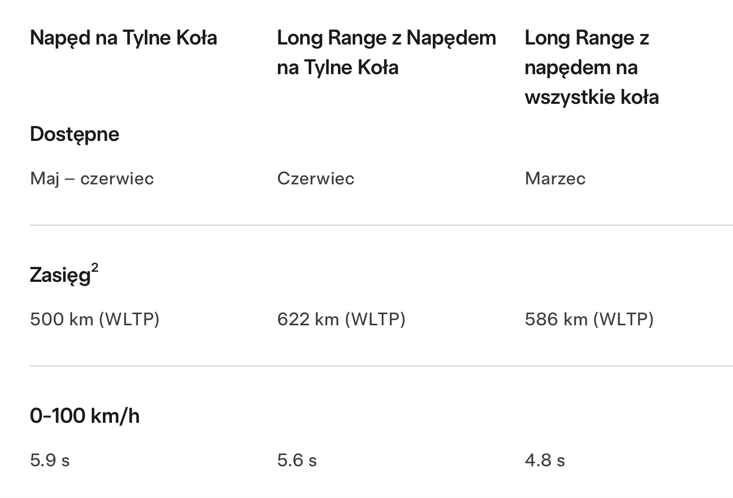Click the divider line below Zasięg row
Viewport: 733px width, 498px height.
point(381,366)
